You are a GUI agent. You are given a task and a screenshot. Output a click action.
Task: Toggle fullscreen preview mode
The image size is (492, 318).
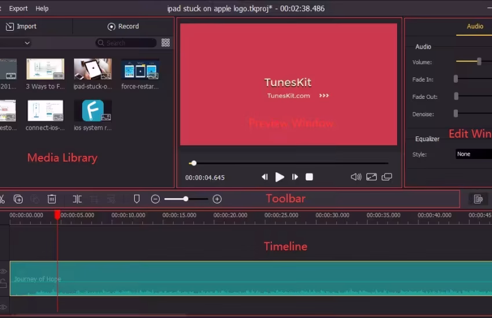(x=372, y=177)
